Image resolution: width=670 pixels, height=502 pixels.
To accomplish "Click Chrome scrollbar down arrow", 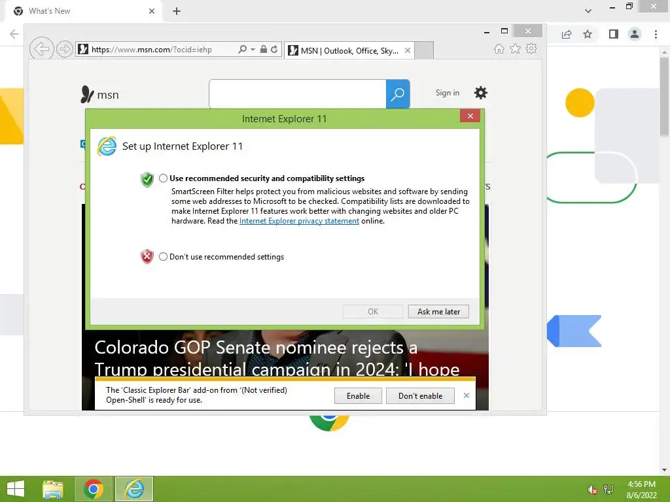I will 664,470.
